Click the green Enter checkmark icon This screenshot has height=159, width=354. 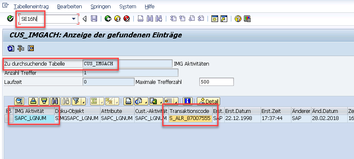[x=10, y=18]
